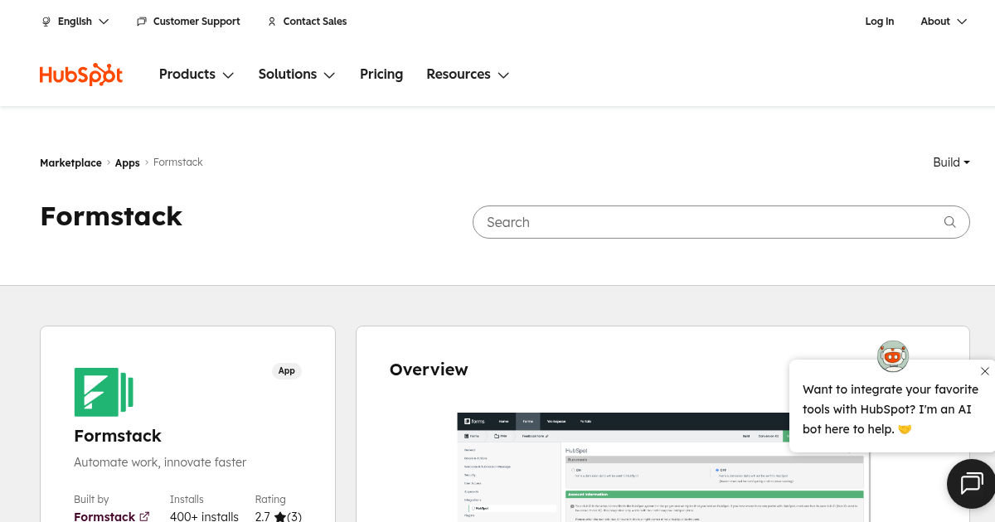Click the AI bot help message text

[891, 409]
